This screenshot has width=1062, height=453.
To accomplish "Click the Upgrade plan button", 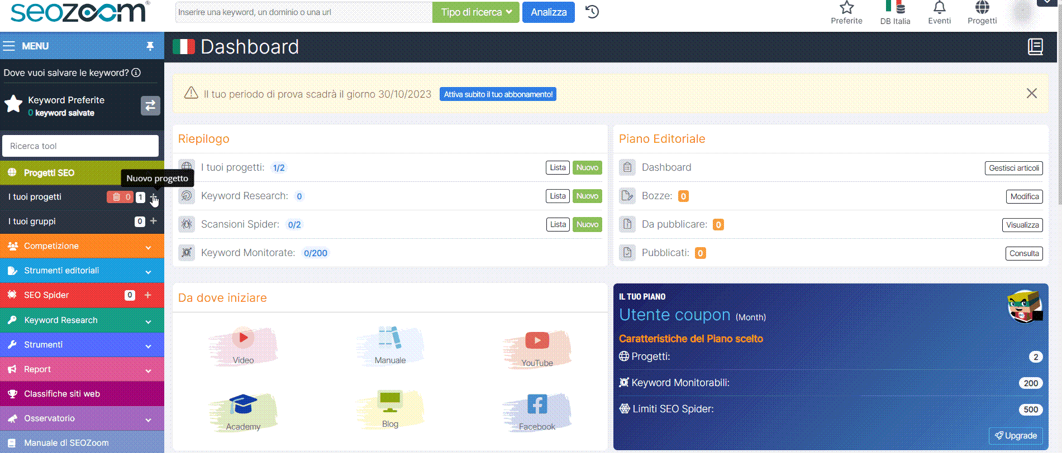I will [x=1016, y=436].
